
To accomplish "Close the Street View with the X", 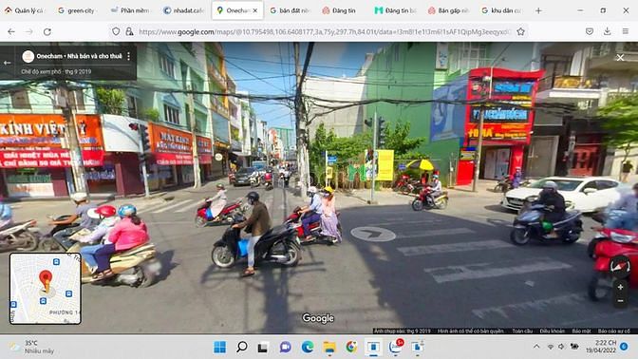I will [x=620, y=58].
